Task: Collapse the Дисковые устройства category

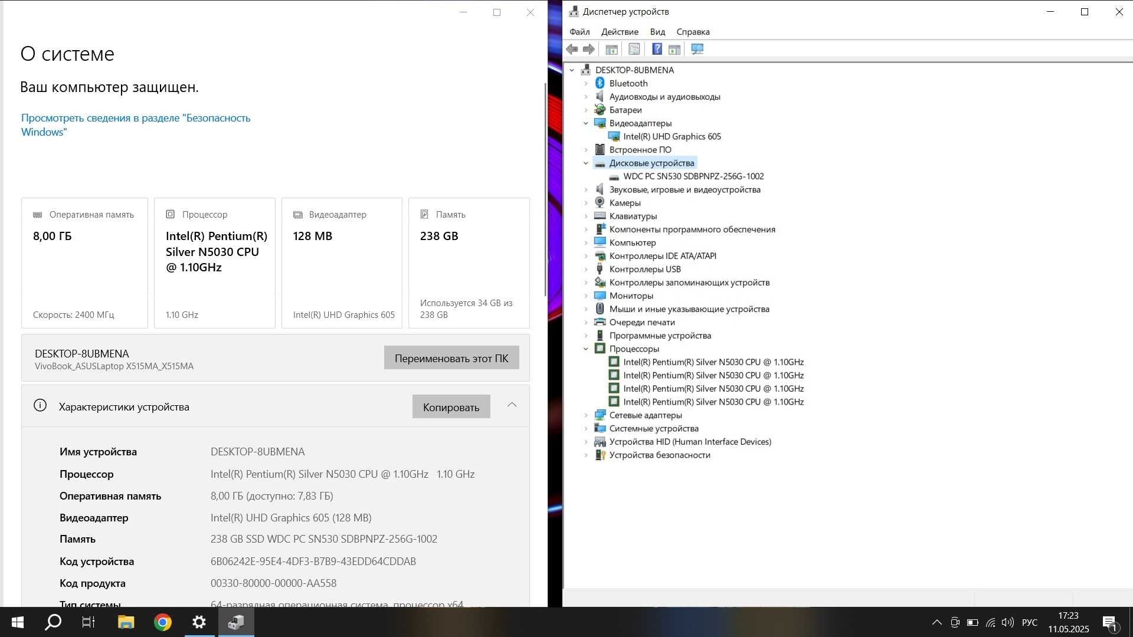Action: (x=586, y=163)
